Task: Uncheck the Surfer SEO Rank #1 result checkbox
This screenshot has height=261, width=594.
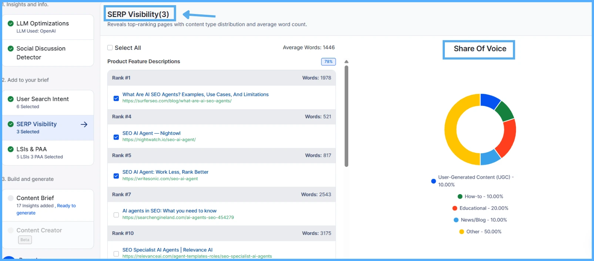Action: click(x=116, y=98)
